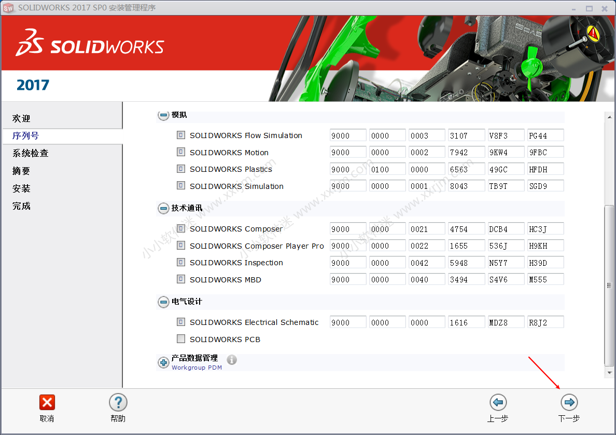Proceed with the right arrow Next icon
This screenshot has height=435, width=616.
[569, 402]
